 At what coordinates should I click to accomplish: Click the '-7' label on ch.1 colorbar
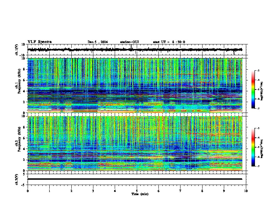point(258,108)
